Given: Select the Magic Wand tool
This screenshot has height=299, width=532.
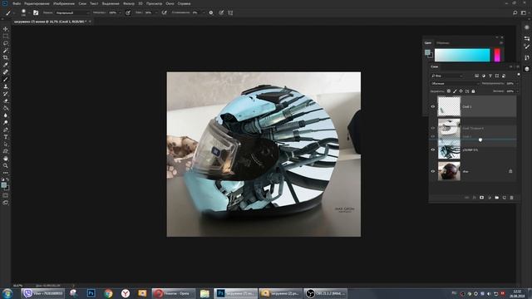Looking at the screenshot, I should point(6,51).
